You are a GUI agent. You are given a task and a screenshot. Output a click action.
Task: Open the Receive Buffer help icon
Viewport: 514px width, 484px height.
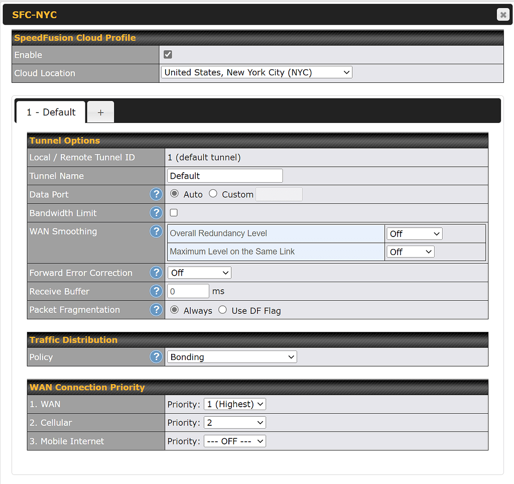coord(156,291)
